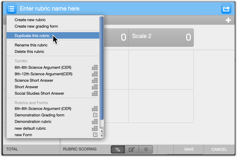The width and height of the screenshot is (237, 157).
Task: Click grid icon beside Science Short Answer
Action: (95, 80)
